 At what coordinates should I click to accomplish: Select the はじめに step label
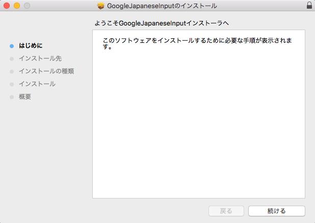[x=31, y=45]
